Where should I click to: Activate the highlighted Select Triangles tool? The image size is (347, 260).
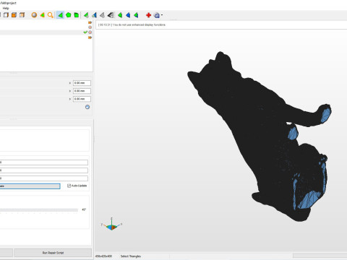coord(60,15)
